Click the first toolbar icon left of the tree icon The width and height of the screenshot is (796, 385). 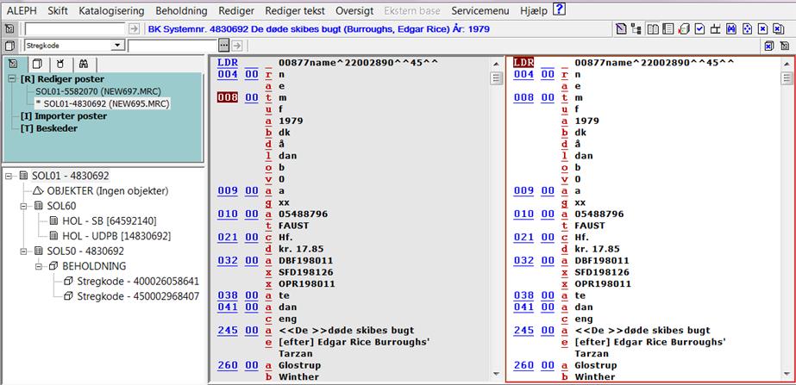(622, 28)
